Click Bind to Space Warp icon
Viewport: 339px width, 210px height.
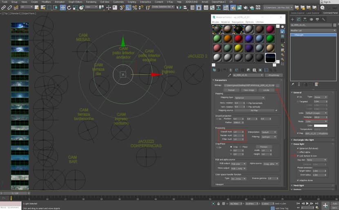coord(16,8)
